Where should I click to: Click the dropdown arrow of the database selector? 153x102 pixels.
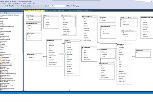coord(65,6)
